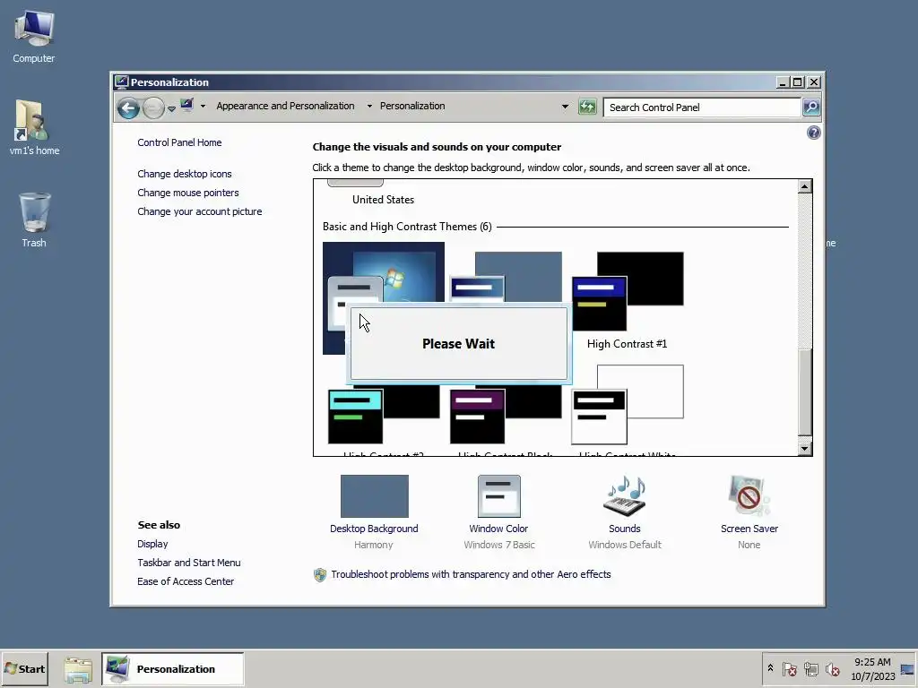This screenshot has width=918, height=688.
Task: Refresh the Personalization page
Action: click(x=587, y=107)
